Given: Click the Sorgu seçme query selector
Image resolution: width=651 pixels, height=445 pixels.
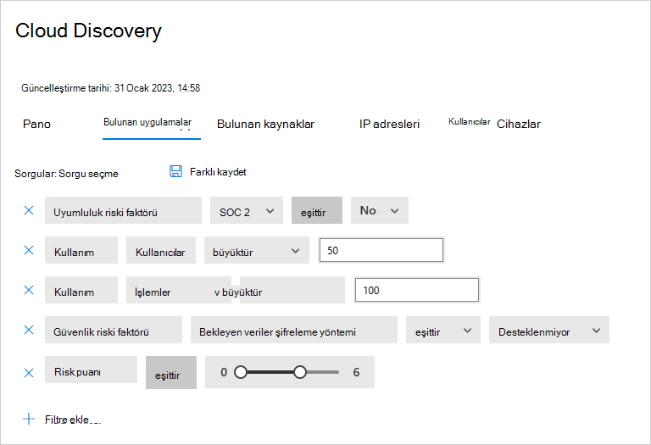Looking at the screenshot, I should coord(88,174).
